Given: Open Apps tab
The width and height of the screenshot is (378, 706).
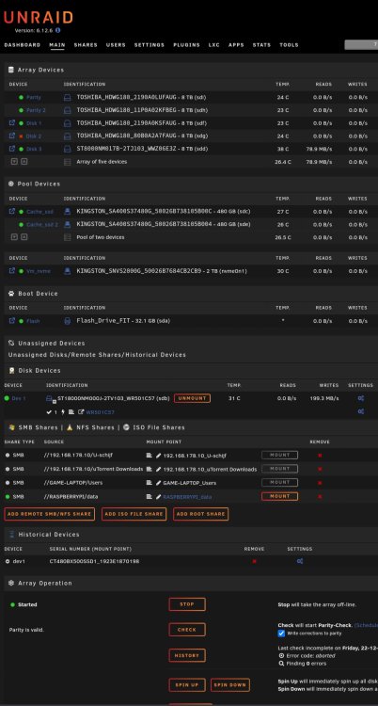Looking at the screenshot, I should pos(236,45).
